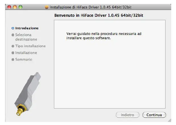Click the Continua button

(x=154, y=115)
